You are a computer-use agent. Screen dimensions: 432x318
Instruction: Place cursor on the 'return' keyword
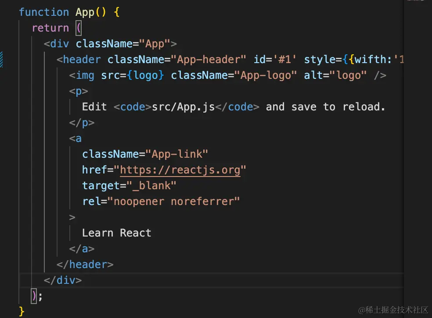(x=50, y=28)
